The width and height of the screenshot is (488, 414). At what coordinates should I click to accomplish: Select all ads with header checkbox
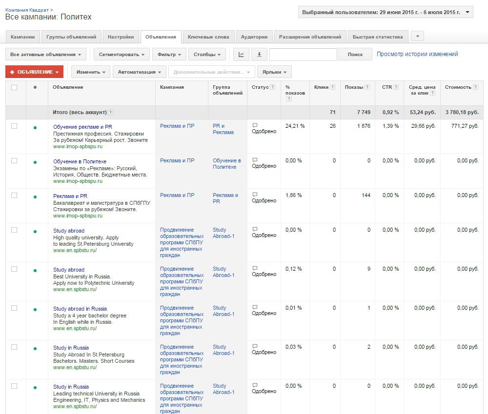coord(14,87)
